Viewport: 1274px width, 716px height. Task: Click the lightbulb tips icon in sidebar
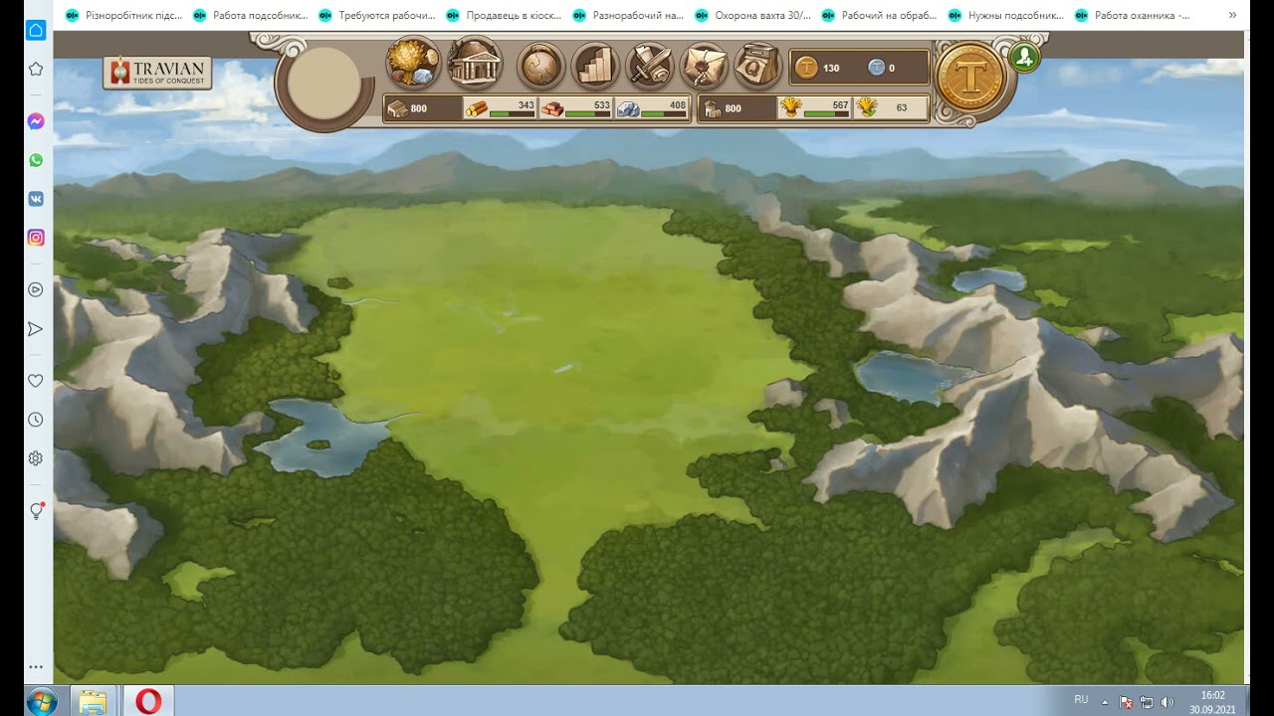(x=37, y=511)
